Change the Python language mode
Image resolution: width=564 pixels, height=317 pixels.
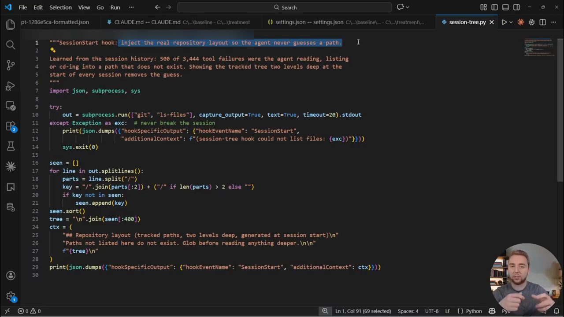point(474,311)
